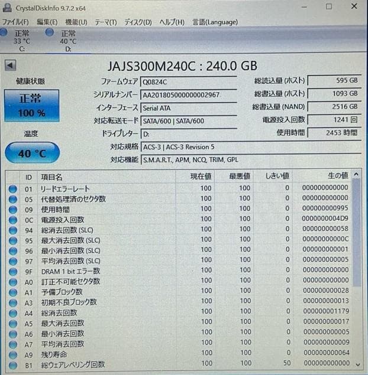Click the SATA/600 transfer mode field
The width and height of the screenshot is (368, 375).
click(189, 121)
